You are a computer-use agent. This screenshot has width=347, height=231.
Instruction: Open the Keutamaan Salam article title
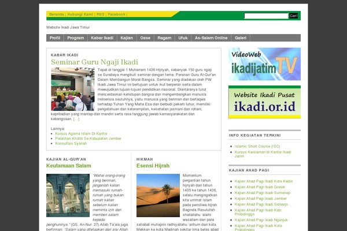click(69, 166)
